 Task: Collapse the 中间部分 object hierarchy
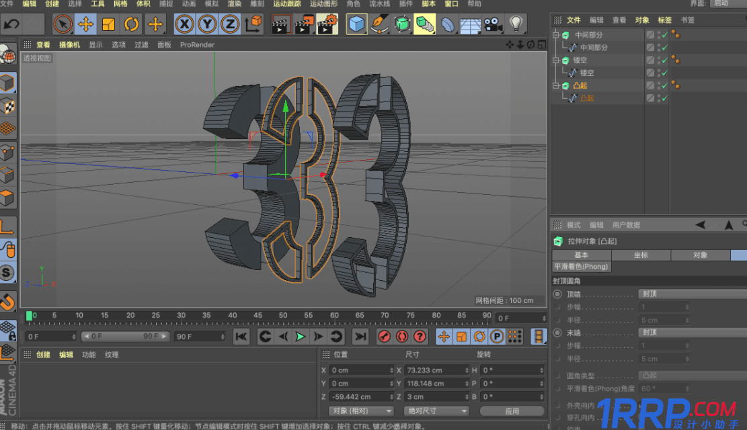coord(557,34)
